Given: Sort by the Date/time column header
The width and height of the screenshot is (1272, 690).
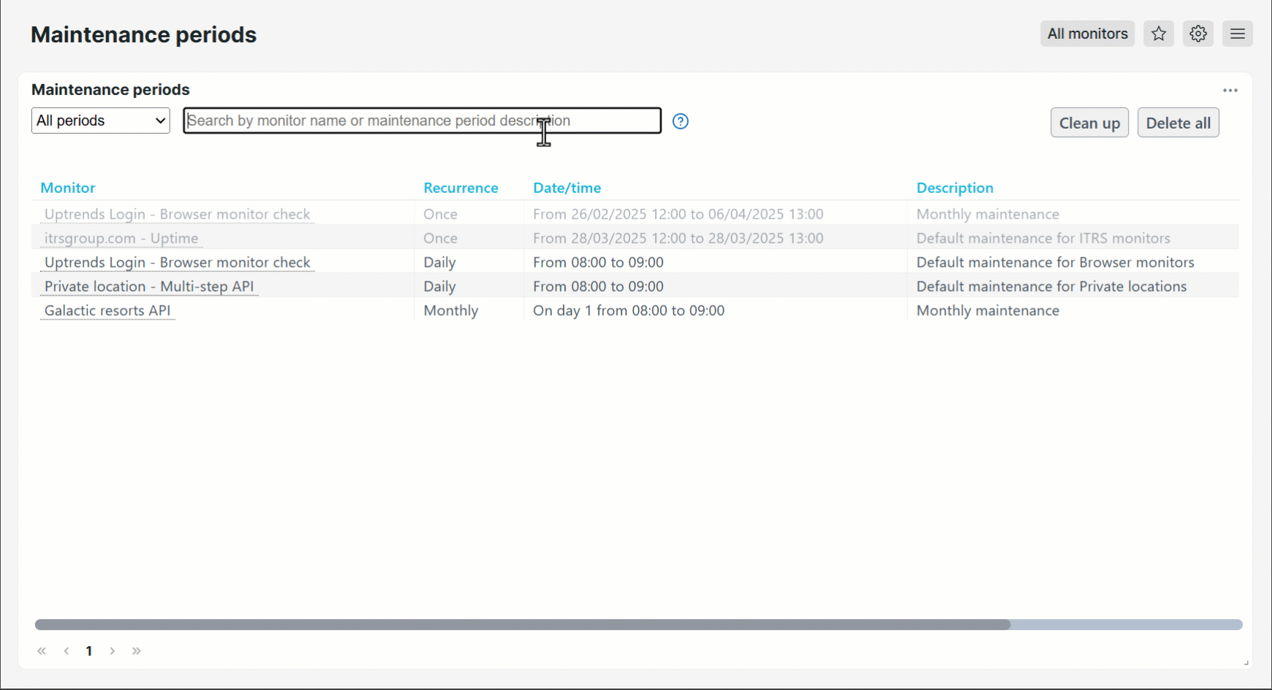Looking at the screenshot, I should point(567,188).
